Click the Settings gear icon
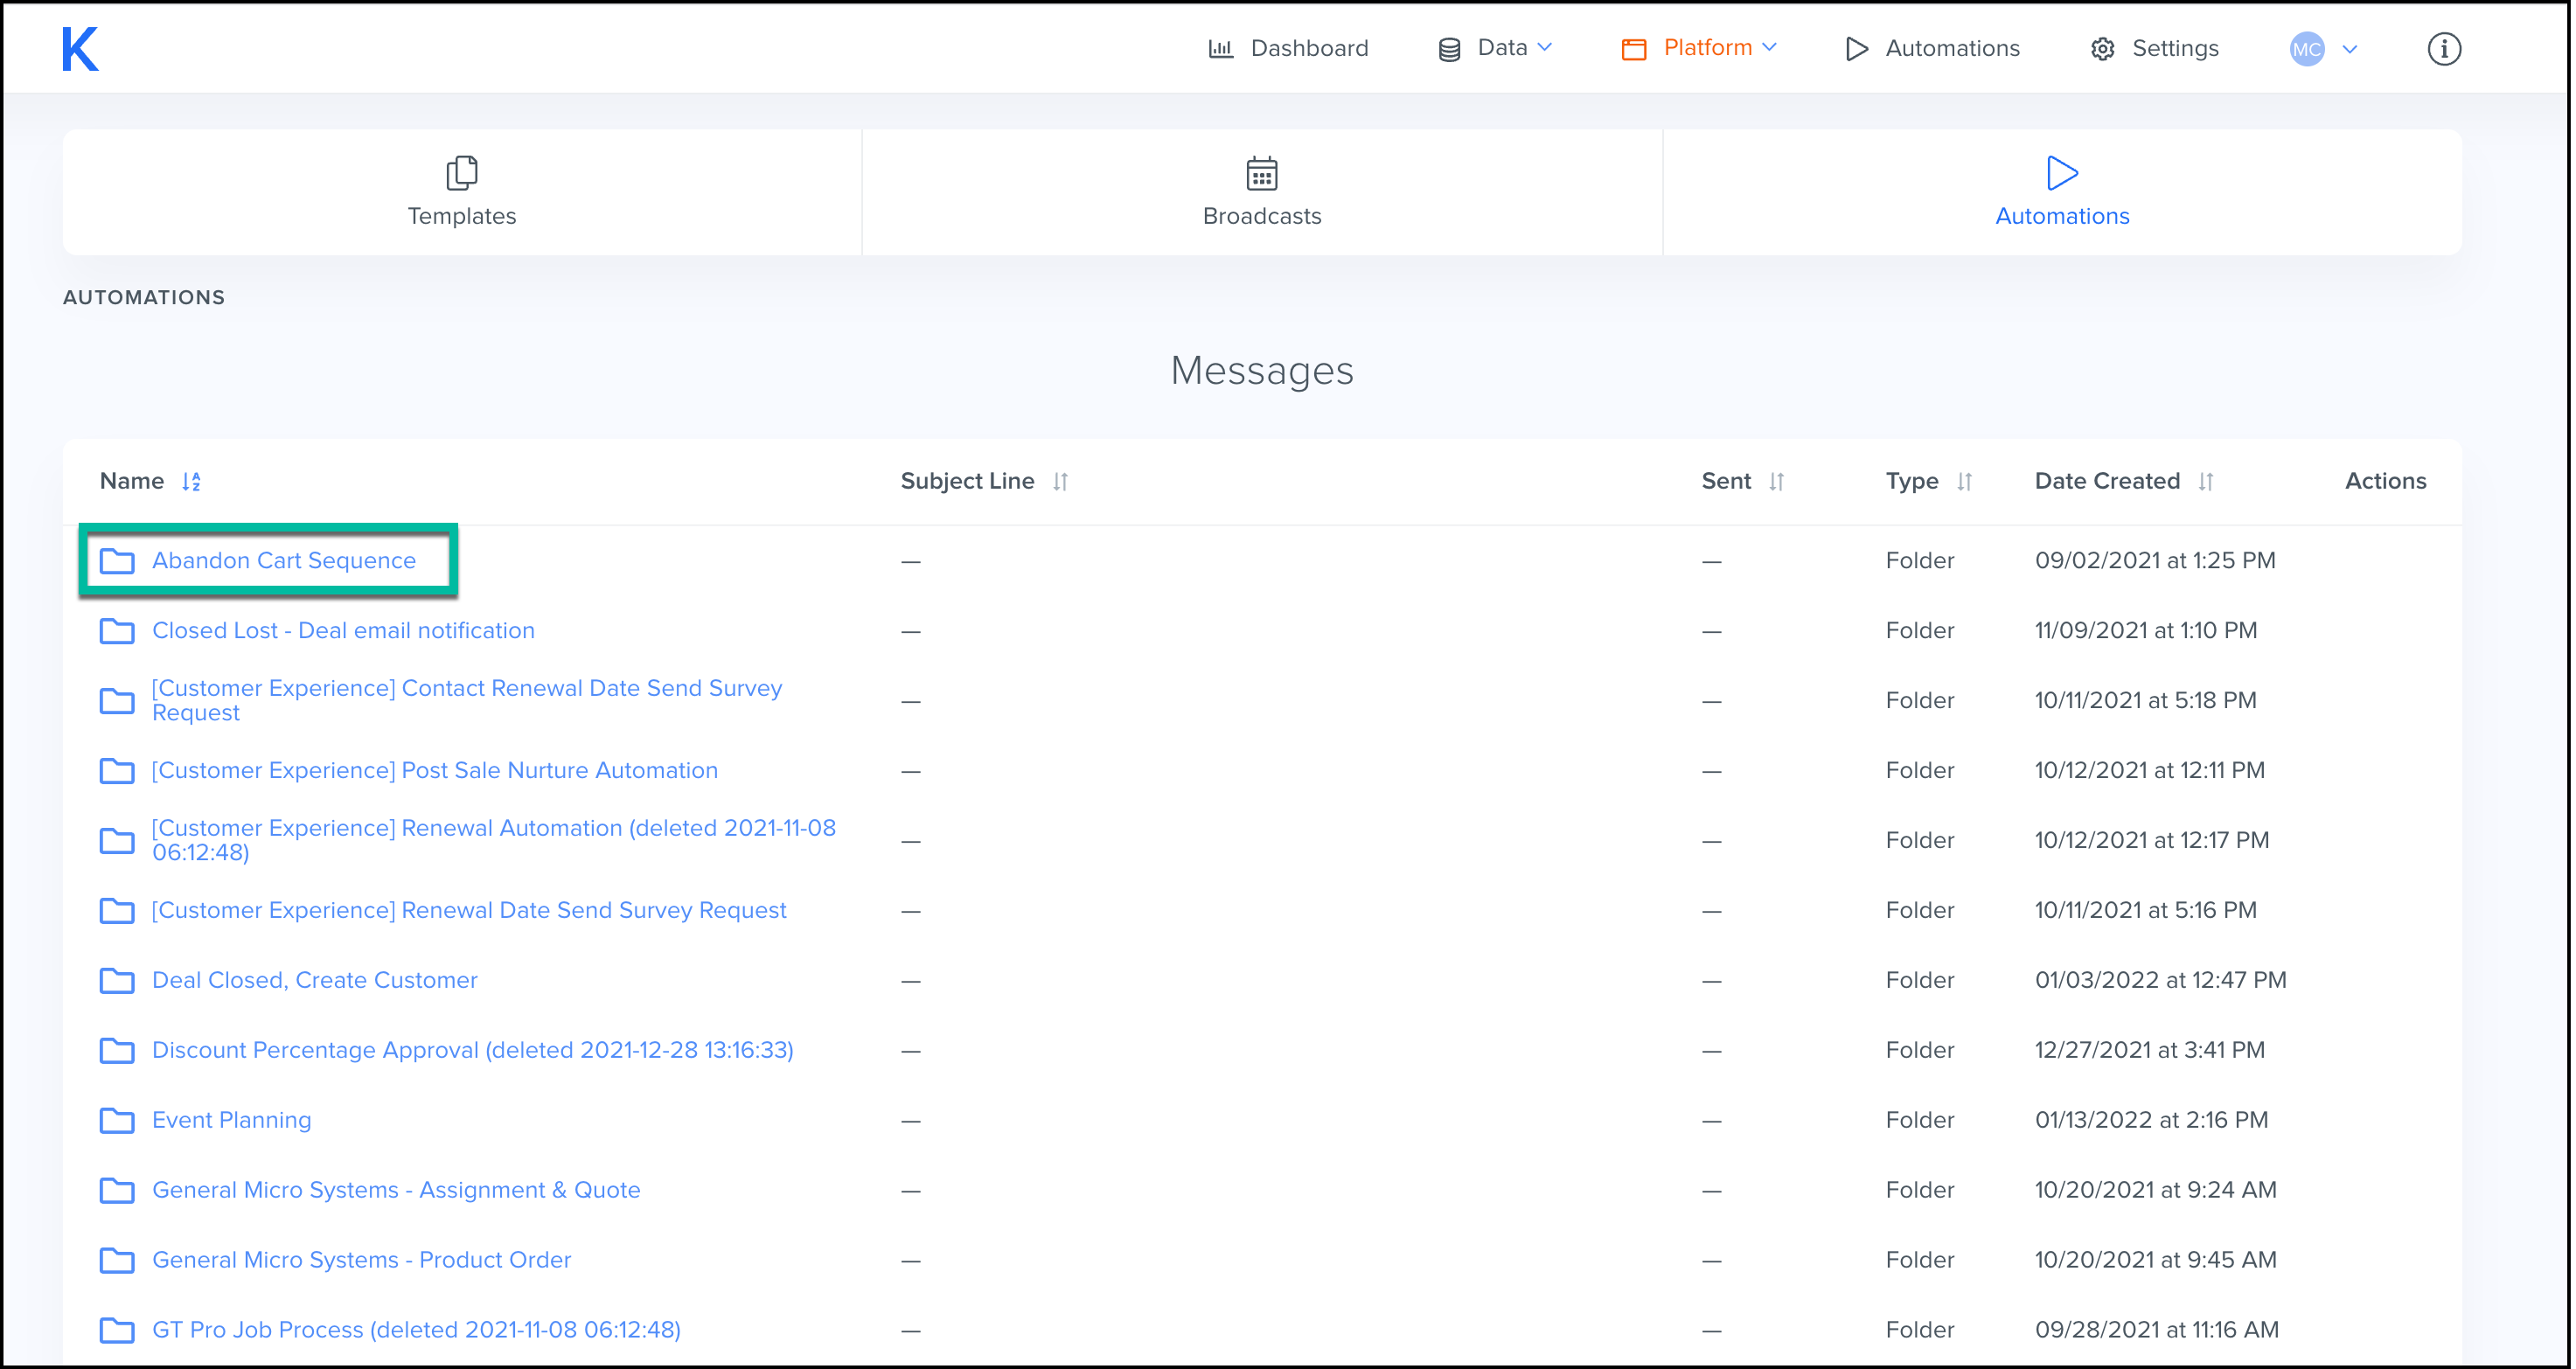This screenshot has width=2576, height=1369. (2102, 48)
